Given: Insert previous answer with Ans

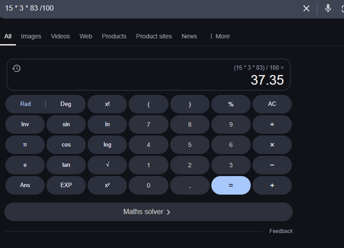Looking at the screenshot, I should click(x=25, y=185).
